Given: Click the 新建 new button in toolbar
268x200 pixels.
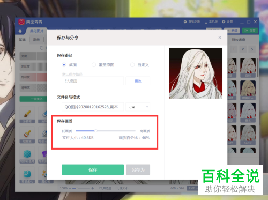Looking at the screenshot, I should [x=232, y=31].
